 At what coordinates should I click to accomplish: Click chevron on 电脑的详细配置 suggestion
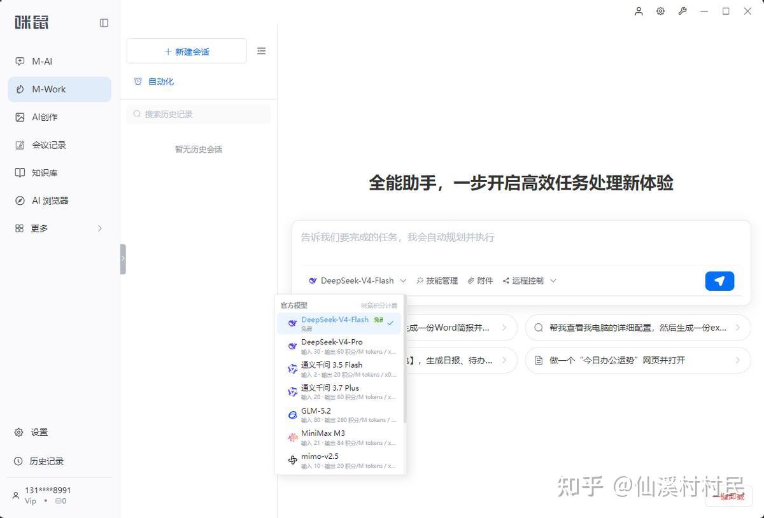click(x=738, y=328)
